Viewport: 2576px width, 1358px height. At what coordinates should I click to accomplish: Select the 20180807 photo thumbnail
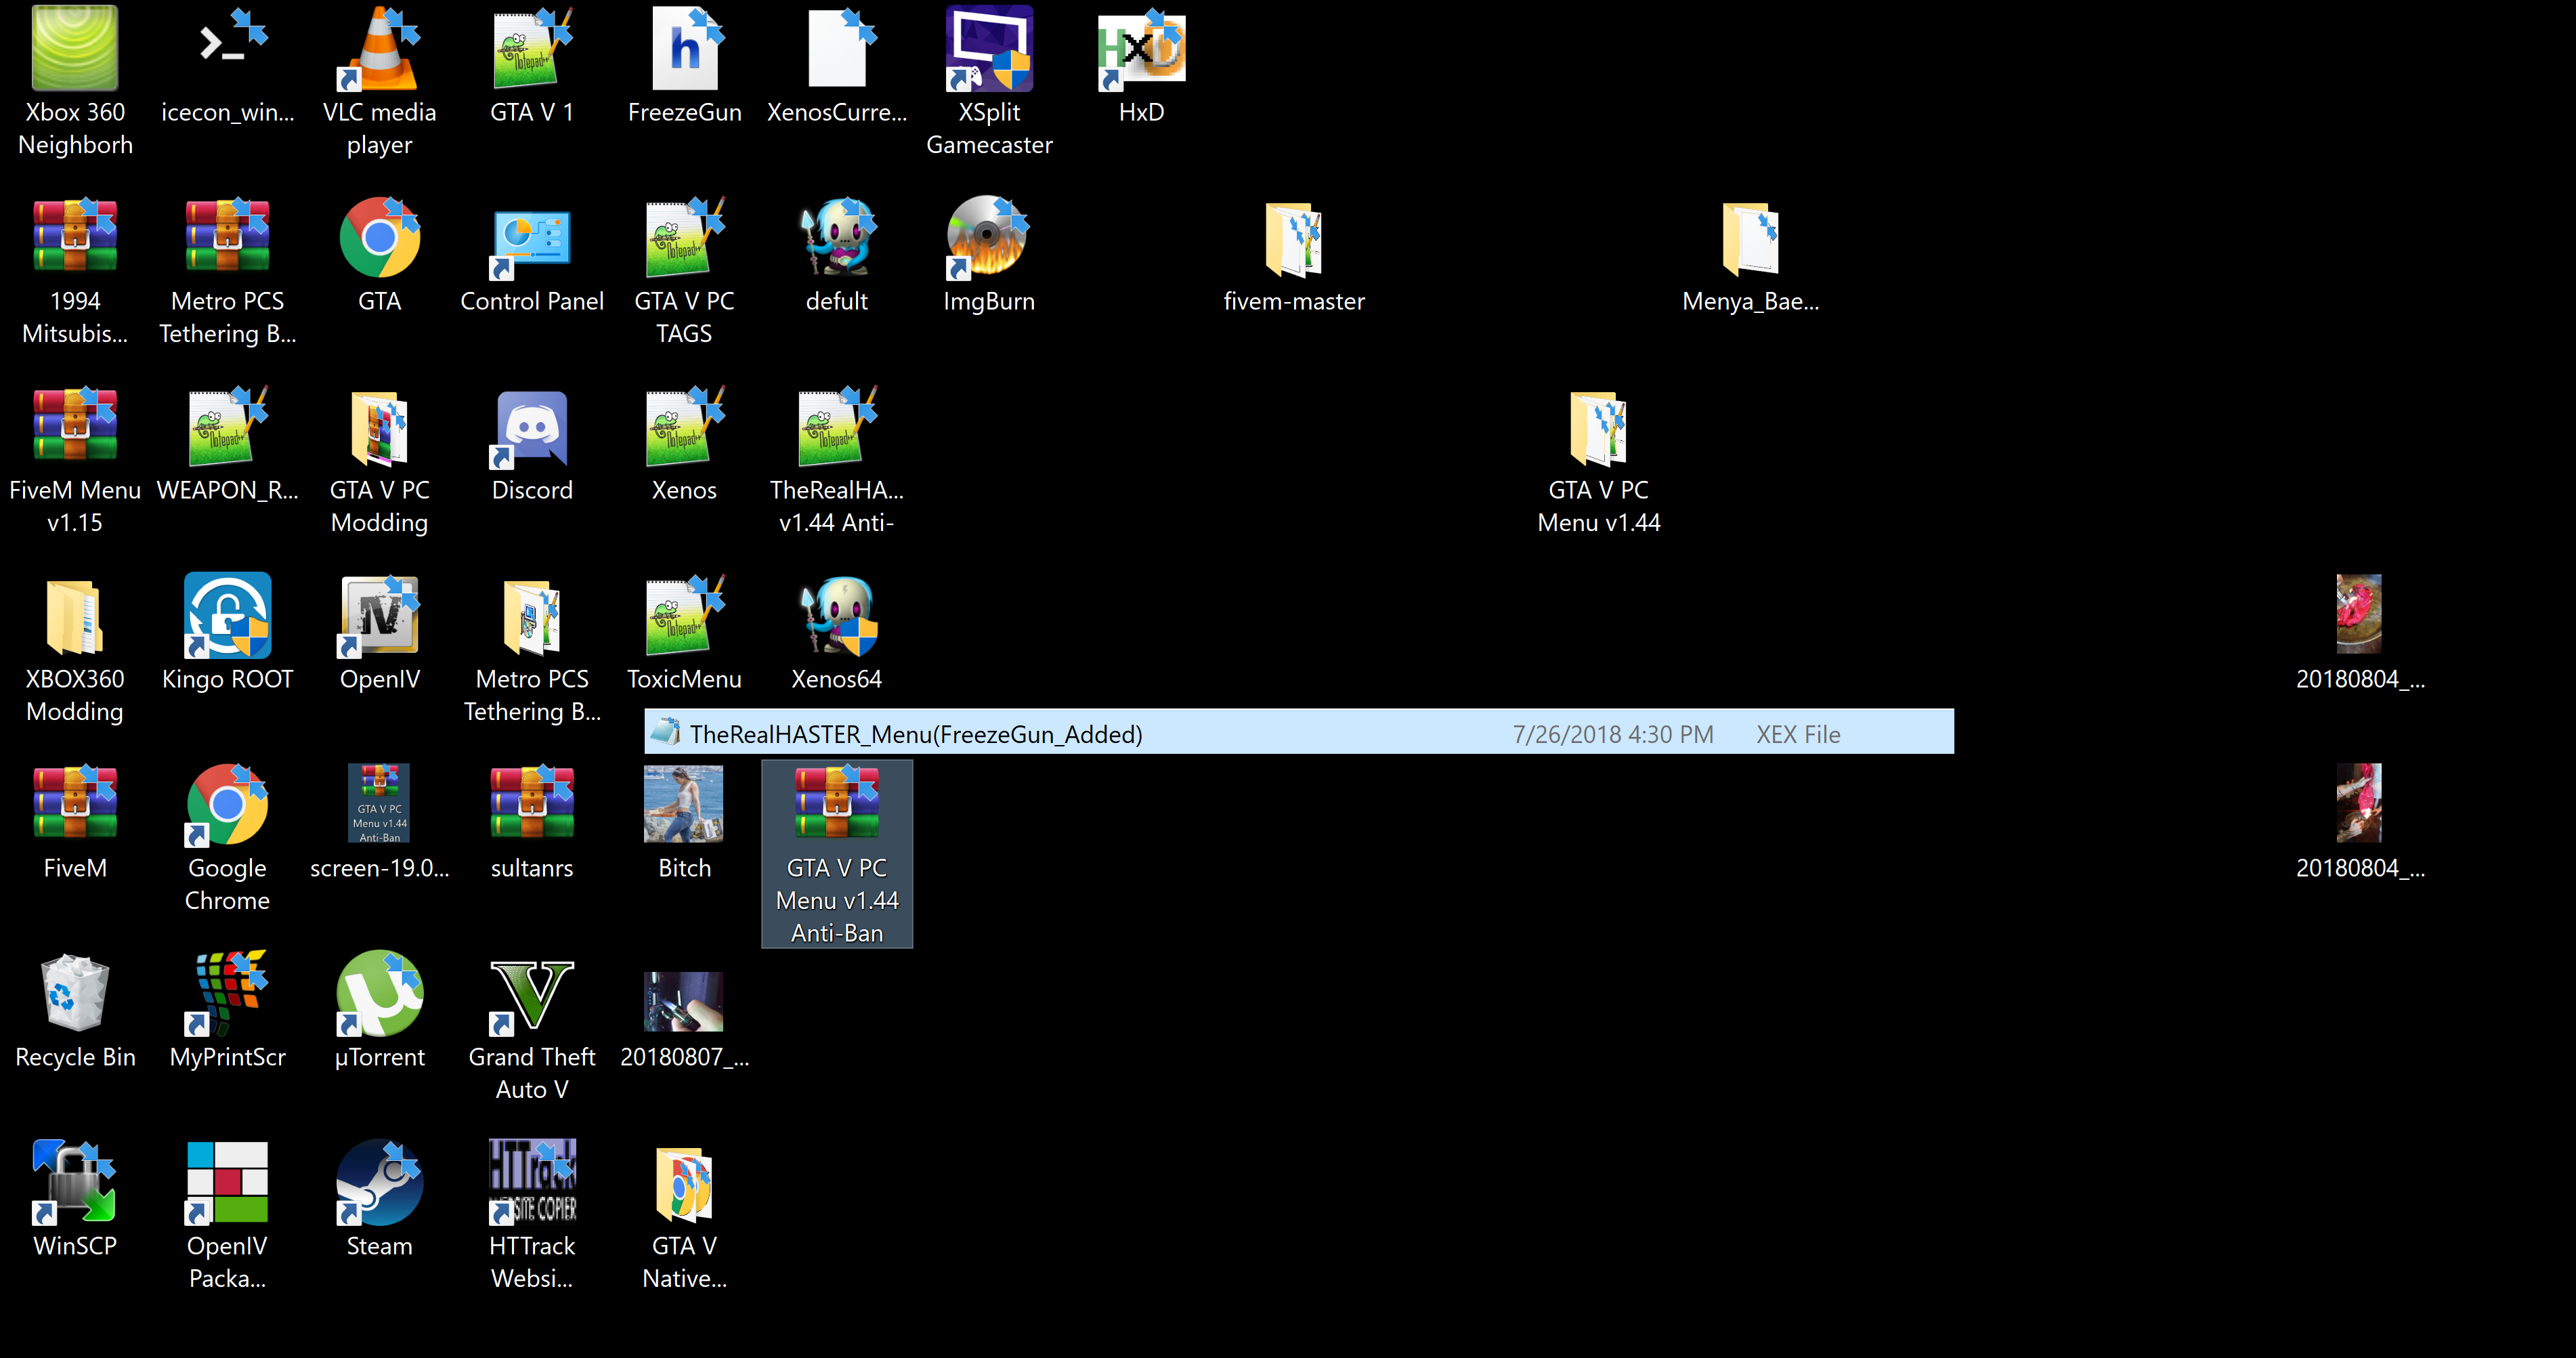pyautogui.click(x=684, y=1001)
